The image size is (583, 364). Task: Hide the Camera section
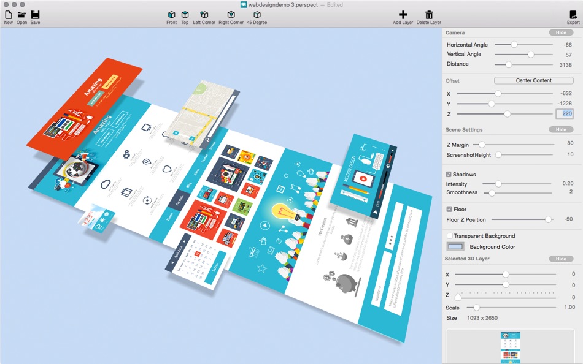pos(561,32)
